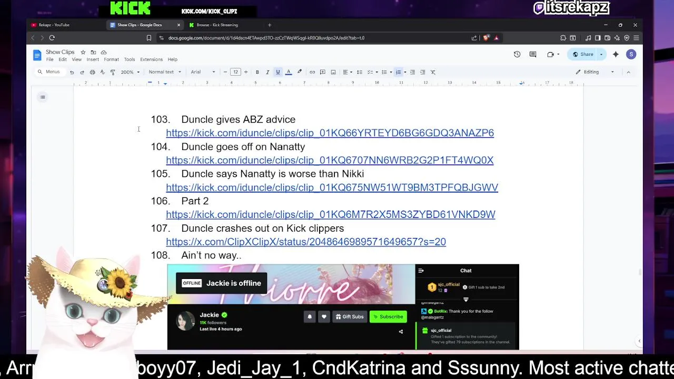Screen dimensions: 674x379
Task: Open the bulleted list dropdown
Action: 386,72
